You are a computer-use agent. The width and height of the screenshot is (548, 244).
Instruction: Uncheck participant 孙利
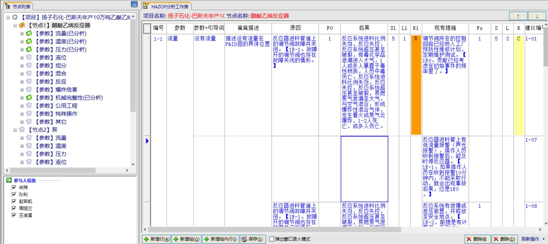click(x=14, y=194)
